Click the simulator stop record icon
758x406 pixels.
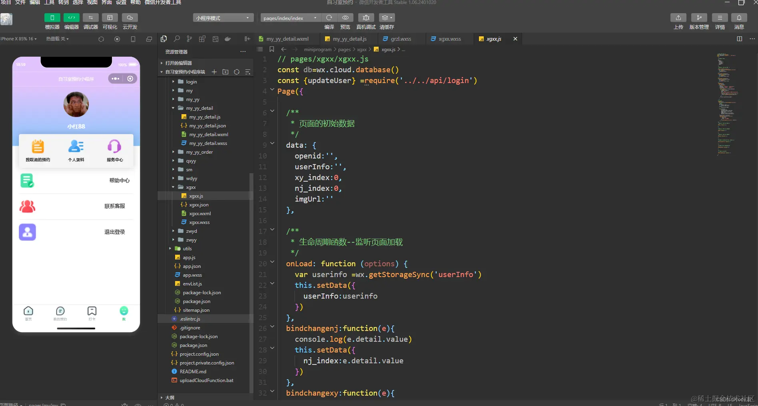tap(117, 39)
